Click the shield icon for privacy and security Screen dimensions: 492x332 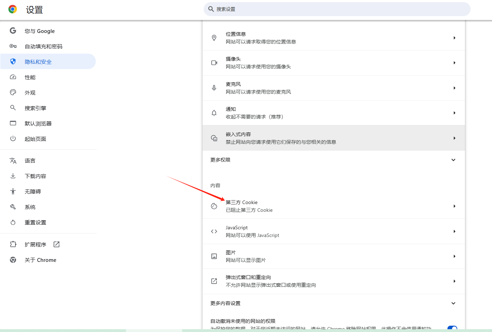(13, 62)
